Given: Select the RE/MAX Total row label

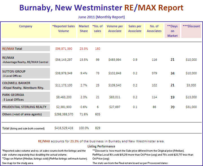Looking at the screenshot, I should [26, 49].
